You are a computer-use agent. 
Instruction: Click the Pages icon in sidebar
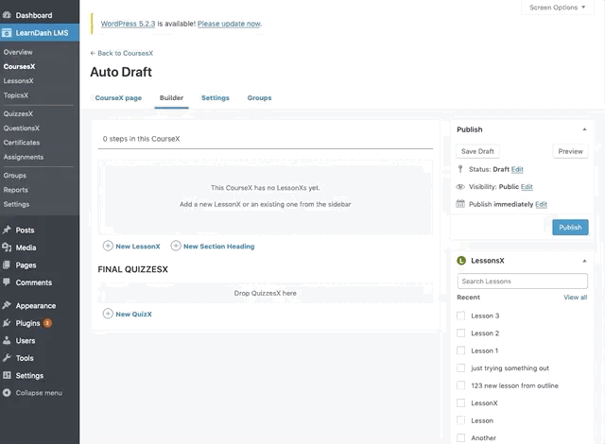tap(7, 265)
